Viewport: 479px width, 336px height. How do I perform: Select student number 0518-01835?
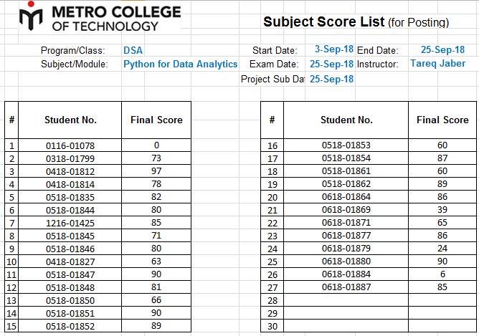pyautogui.click(x=70, y=198)
